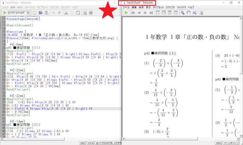
Task: Click the PDF title '1年数学 1章「正の数・負の数」'
Action: coord(188,37)
